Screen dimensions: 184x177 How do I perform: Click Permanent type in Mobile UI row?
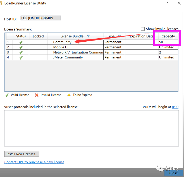(113, 47)
